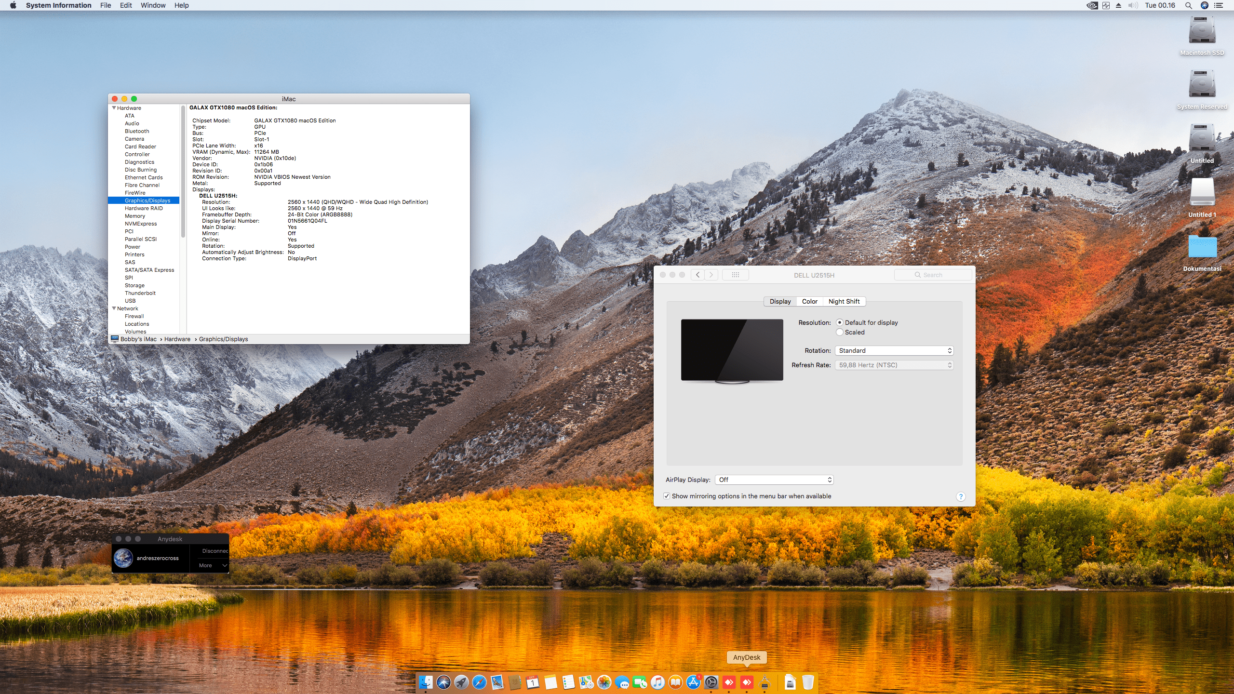The height and width of the screenshot is (694, 1234).
Task: Select the Scaled resolution option
Action: [840, 332]
